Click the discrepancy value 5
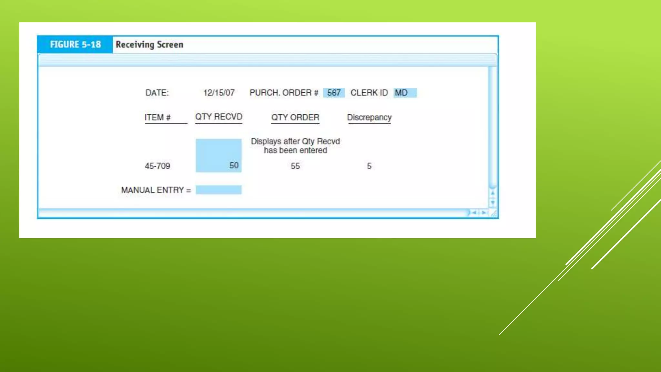 (x=369, y=166)
